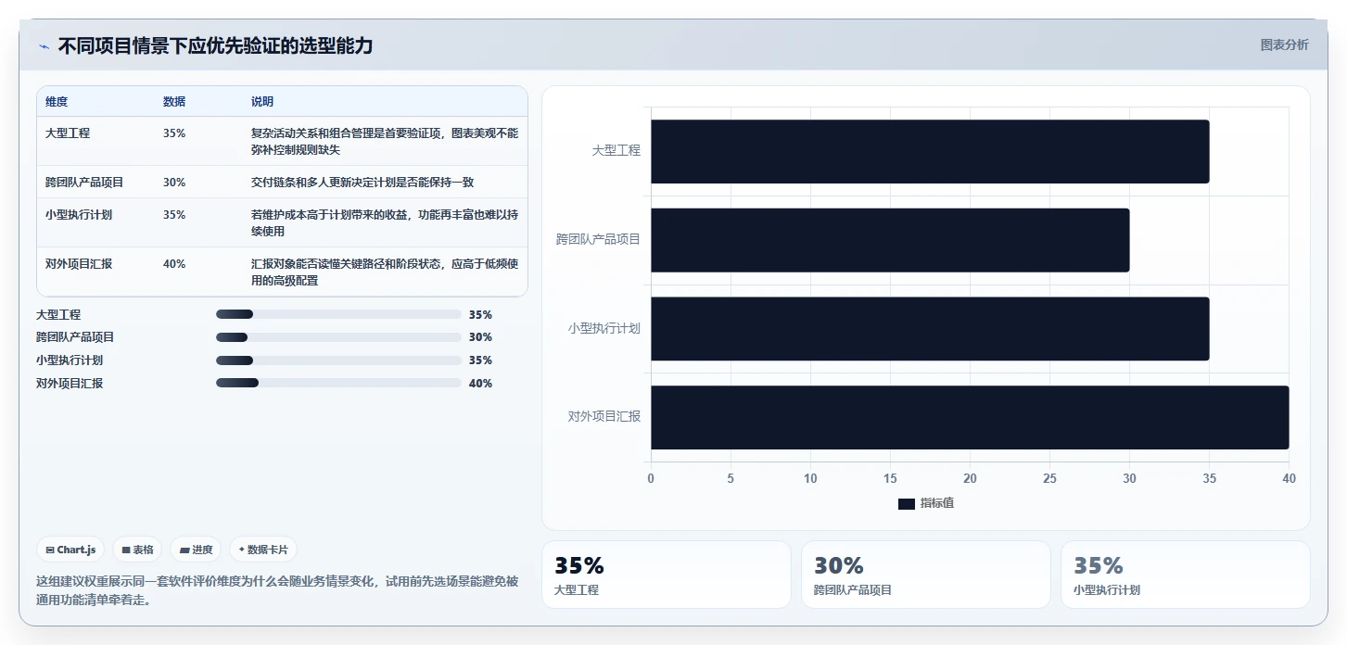
Task: Open the Chart.js chip
Action: click(x=70, y=550)
